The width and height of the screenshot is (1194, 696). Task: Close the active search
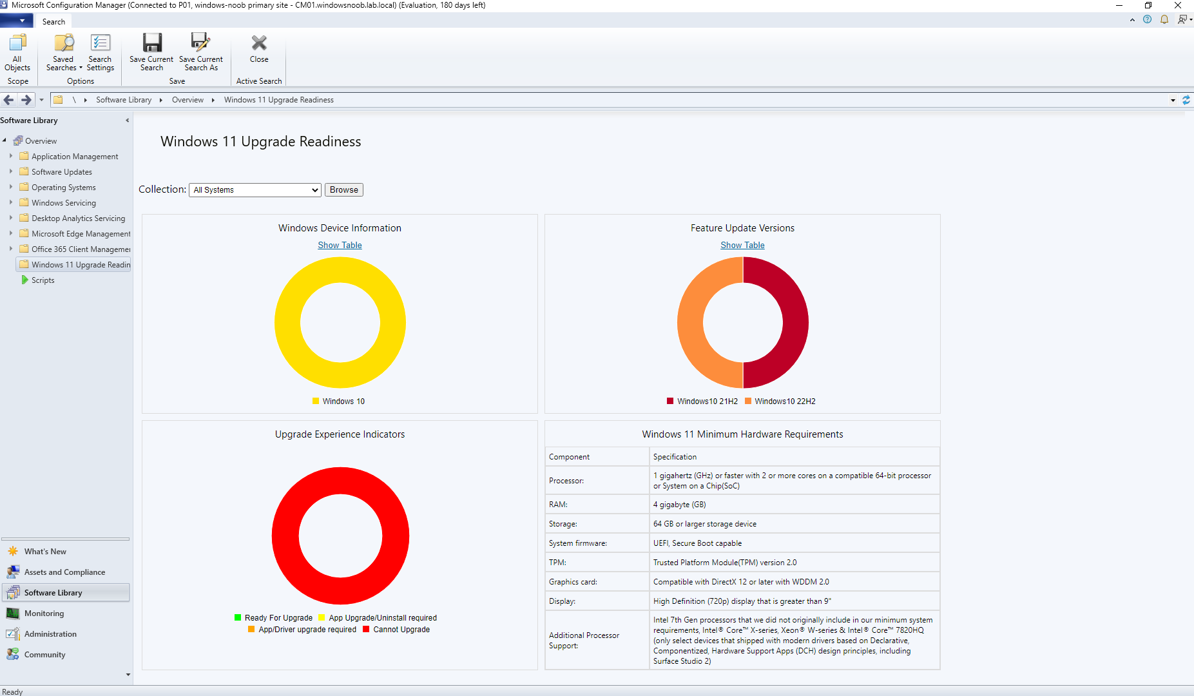click(259, 49)
